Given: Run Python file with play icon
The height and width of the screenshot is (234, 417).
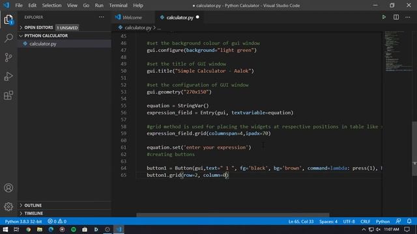Looking at the screenshot, I should pyautogui.click(x=384, y=18).
